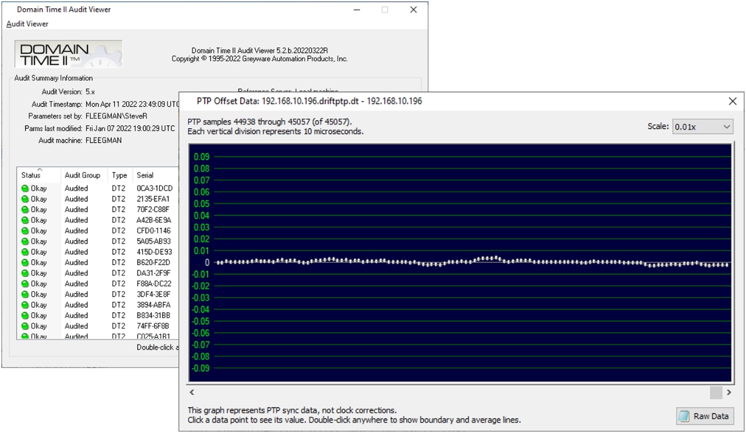
Task: Click the graph scrollbar right arrow
Action: [729, 393]
